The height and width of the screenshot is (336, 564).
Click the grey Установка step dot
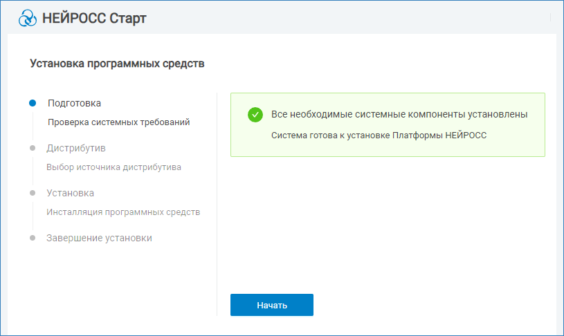[x=33, y=193]
